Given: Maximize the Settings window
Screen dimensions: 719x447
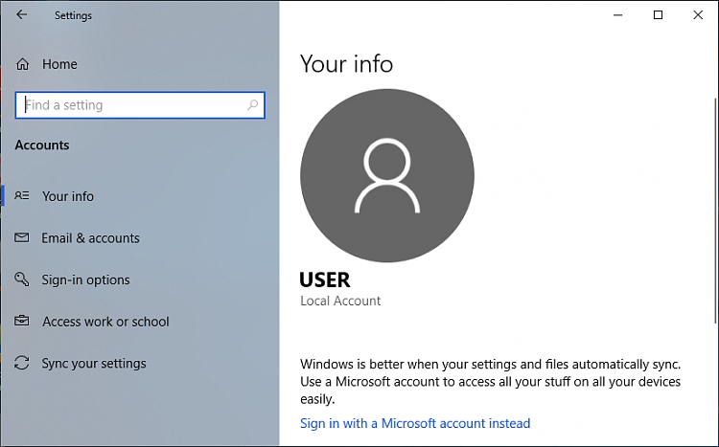Looking at the screenshot, I should 658,15.
